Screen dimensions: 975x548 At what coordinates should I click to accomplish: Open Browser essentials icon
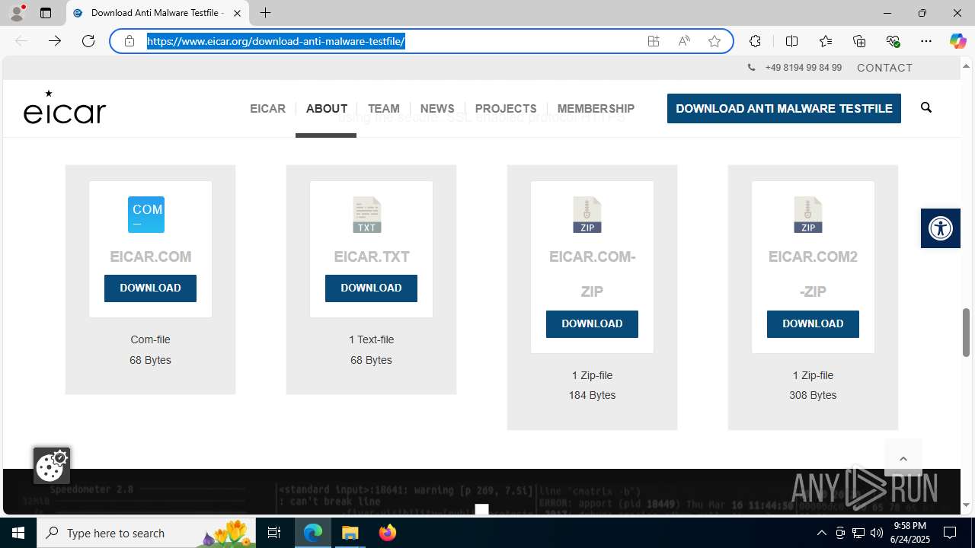893,41
